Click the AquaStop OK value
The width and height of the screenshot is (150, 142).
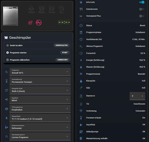pos(144,125)
